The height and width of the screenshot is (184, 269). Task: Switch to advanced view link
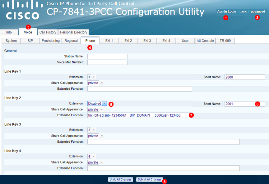tap(258, 11)
